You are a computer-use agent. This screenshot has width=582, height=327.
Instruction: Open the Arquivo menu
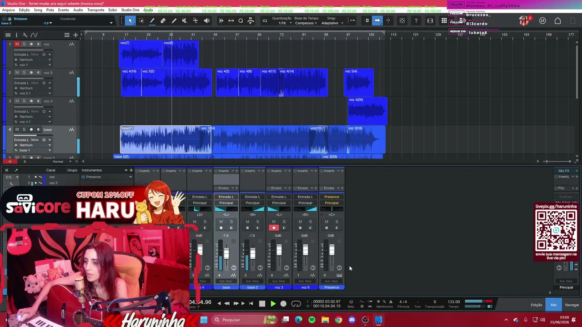tap(8, 10)
